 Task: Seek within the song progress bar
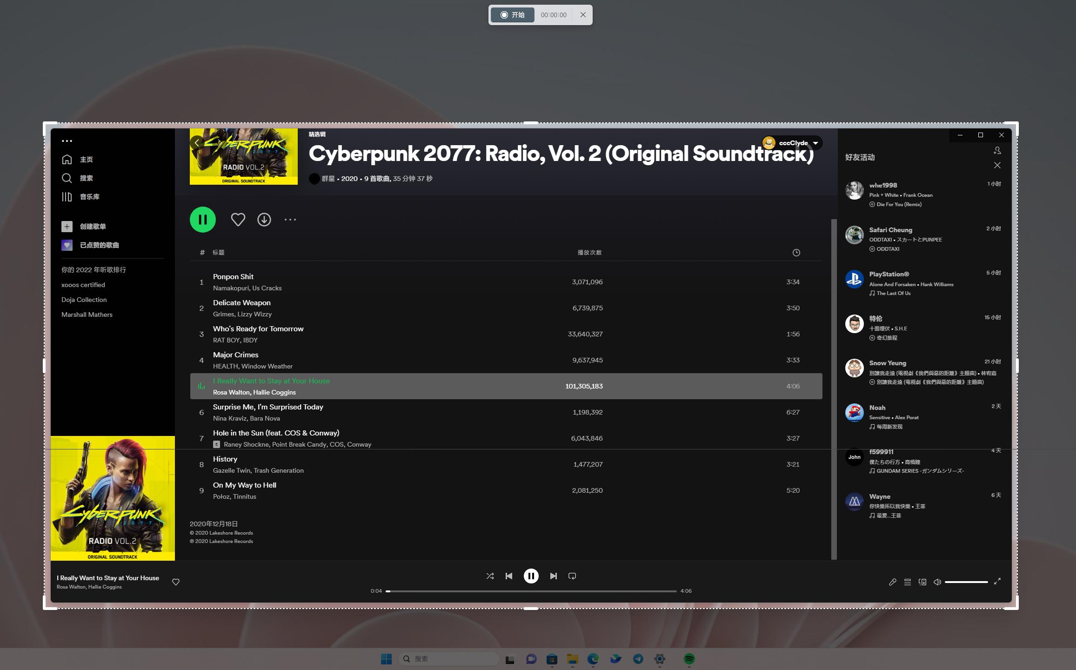(x=531, y=591)
